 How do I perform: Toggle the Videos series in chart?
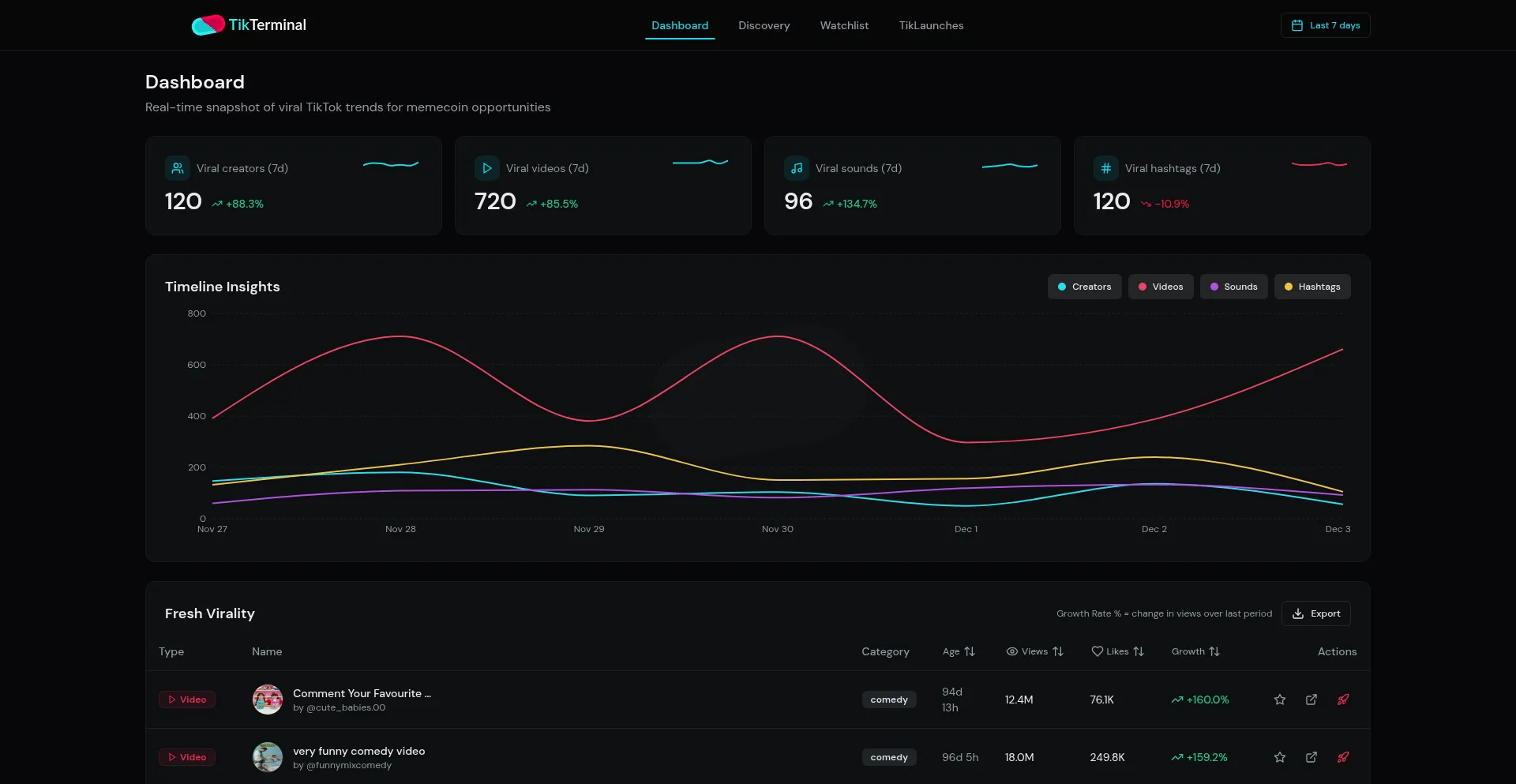click(1160, 287)
